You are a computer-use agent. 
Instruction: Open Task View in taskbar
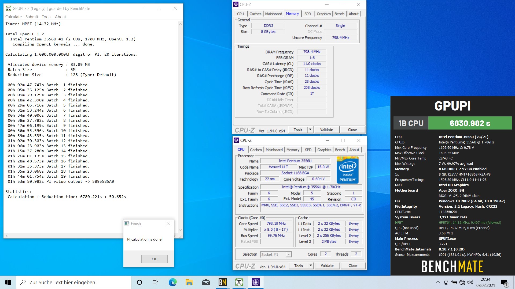click(156, 282)
